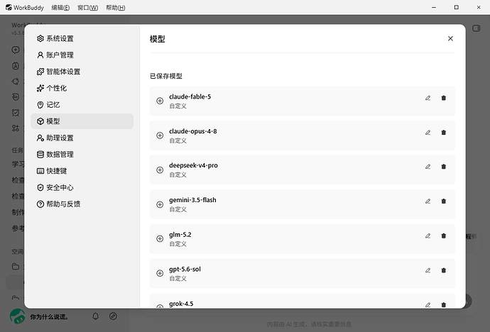Viewport: 490px width, 332px height.
Task: Click the user avatar at bottom left
Action: point(17,316)
